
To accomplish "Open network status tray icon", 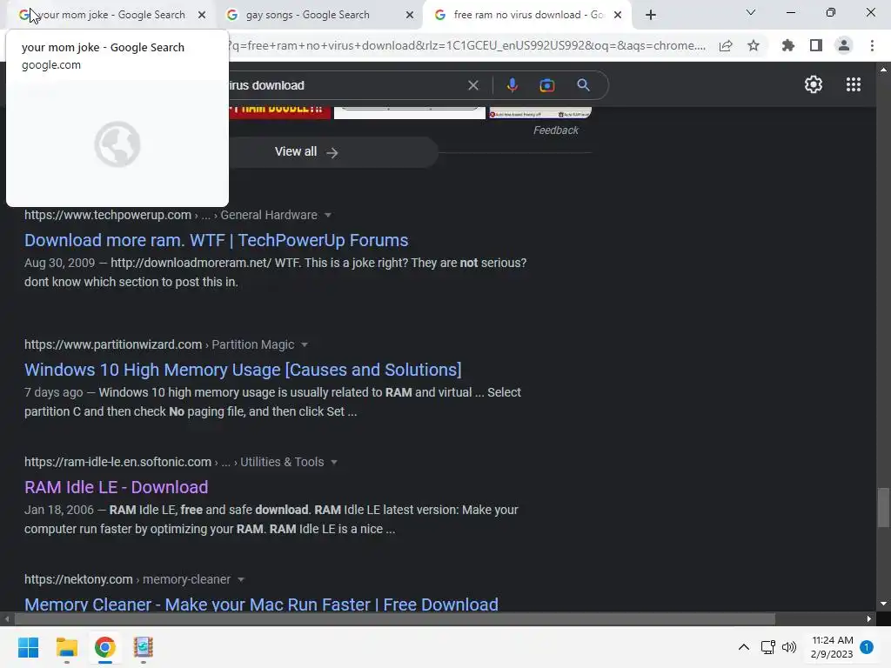I will (x=767, y=647).
